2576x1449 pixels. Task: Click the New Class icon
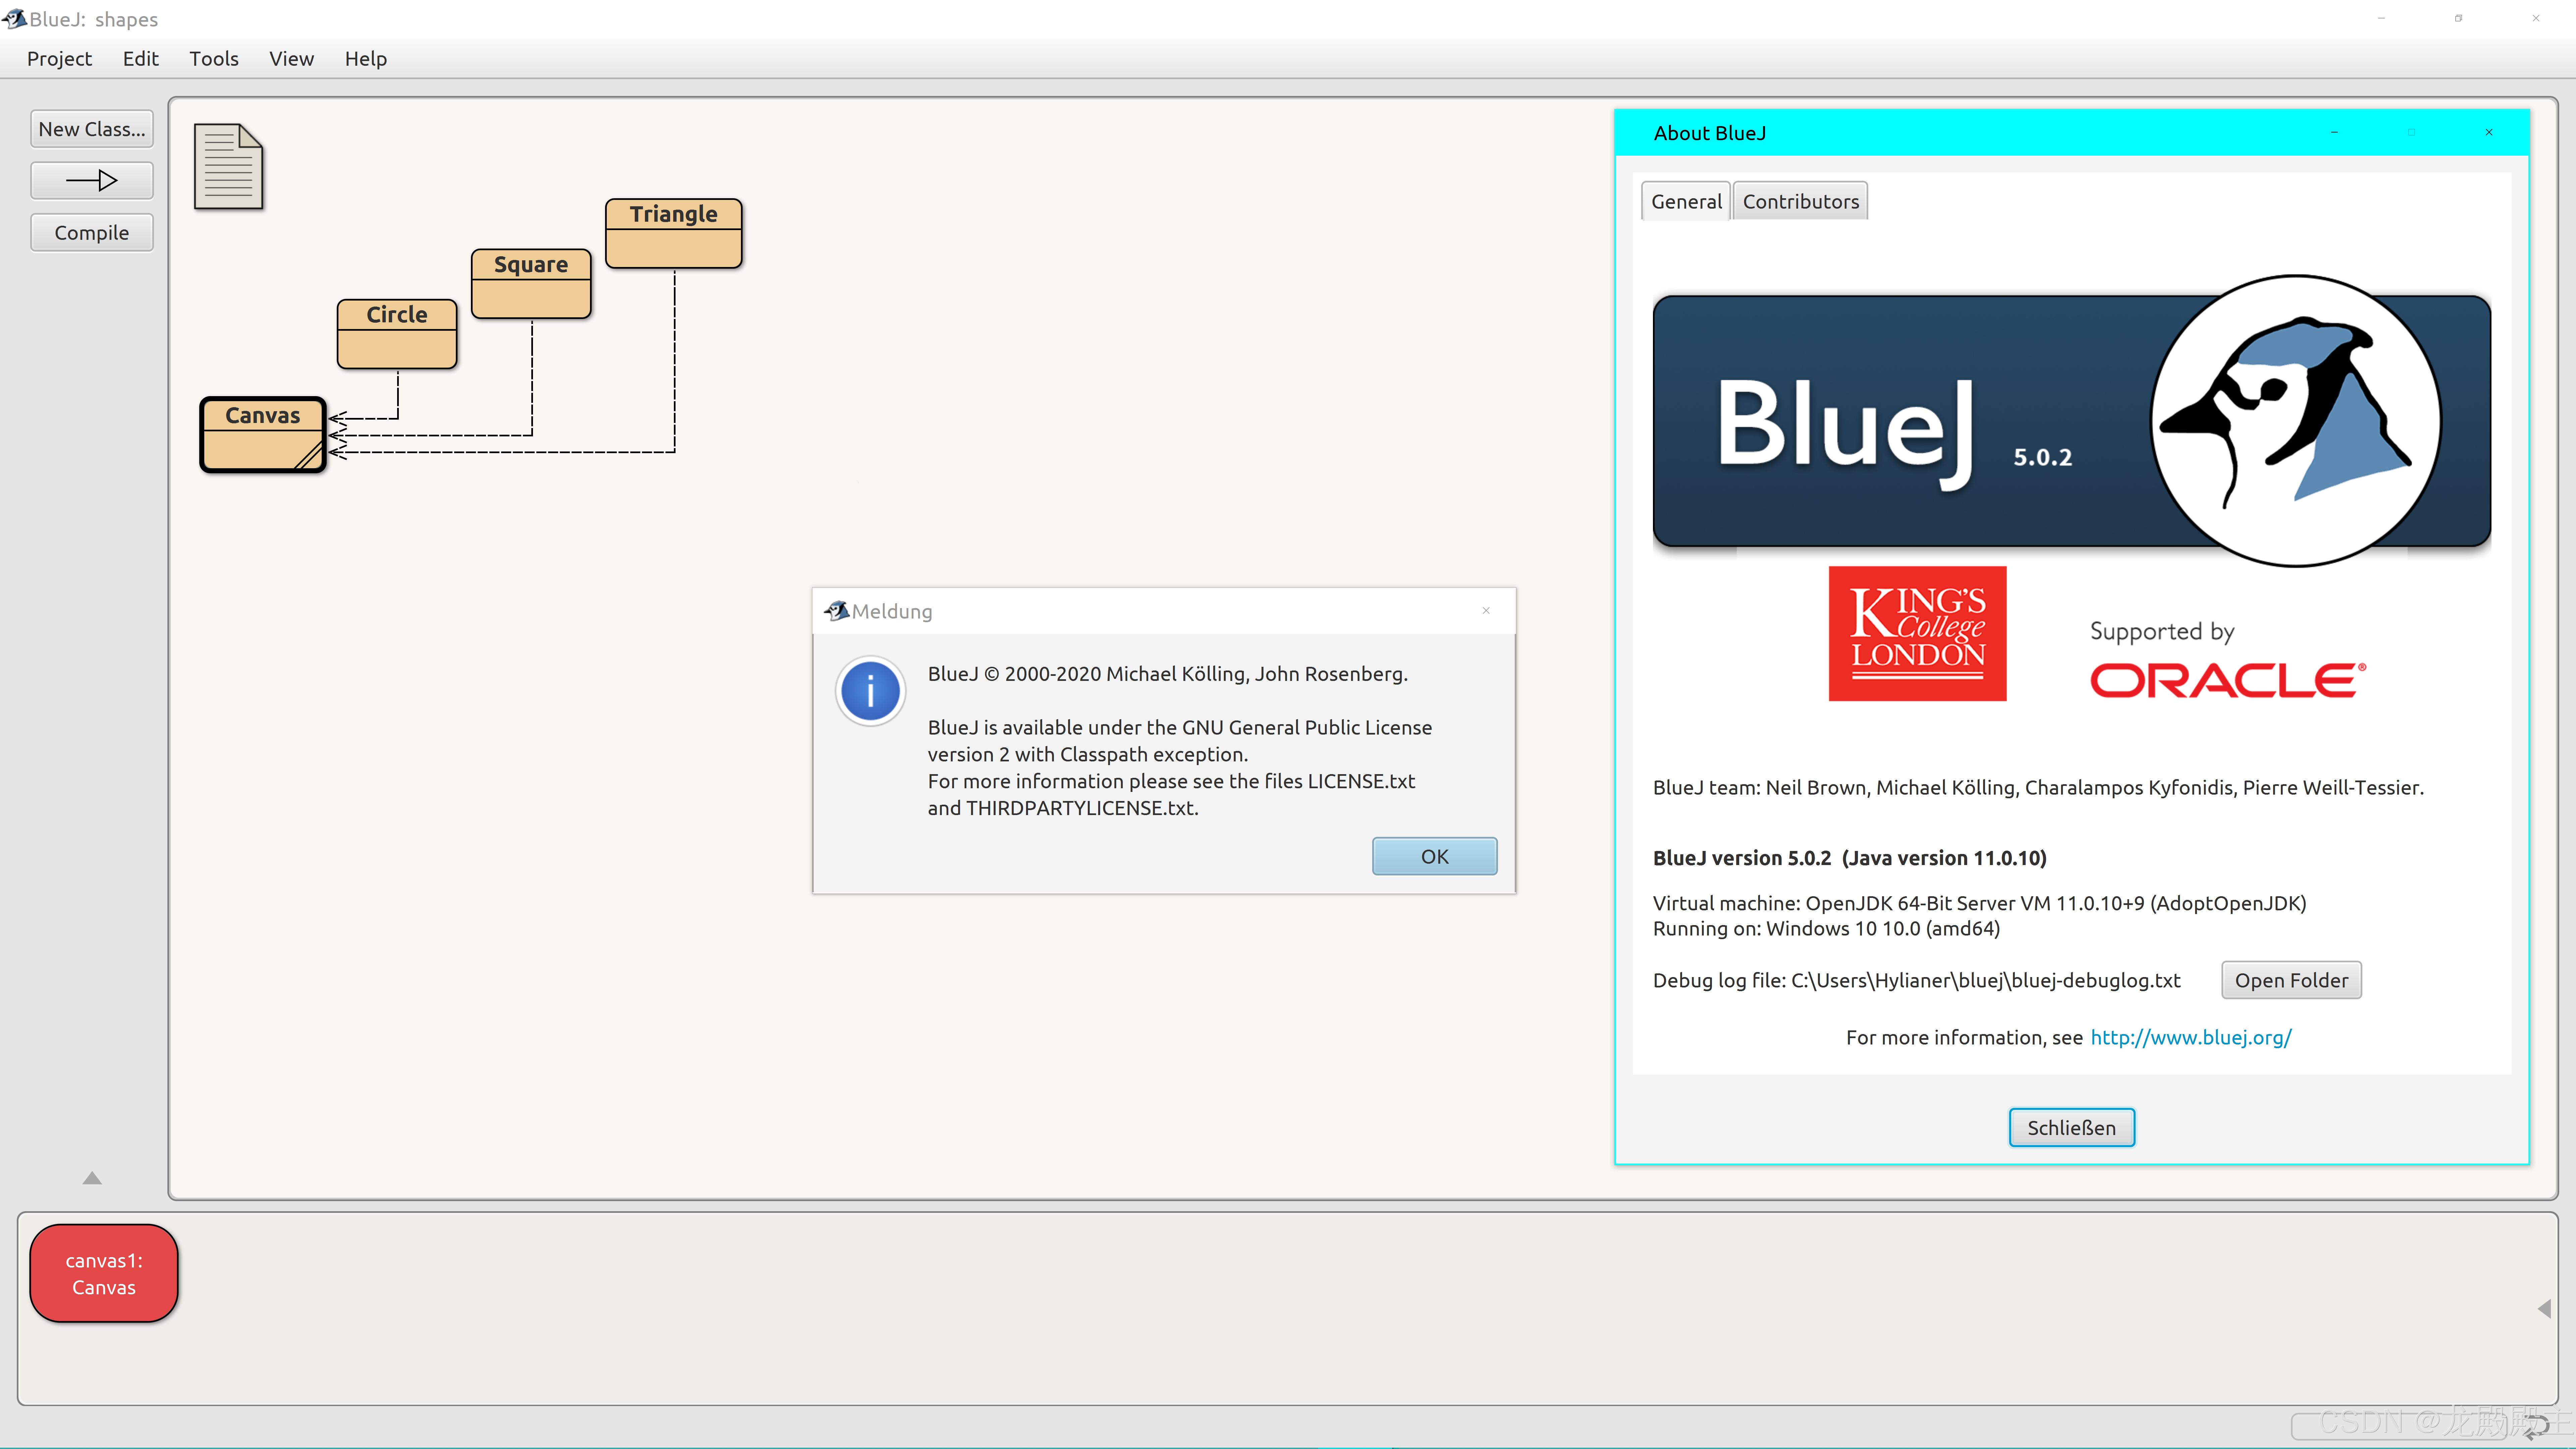pos(90,127)
